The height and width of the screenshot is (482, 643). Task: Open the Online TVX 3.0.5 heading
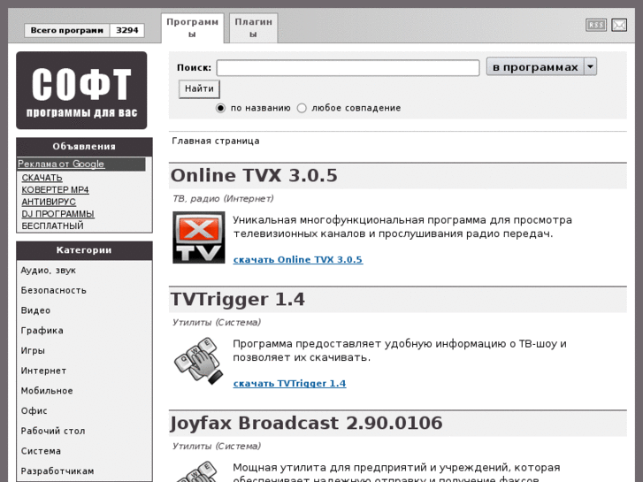click(254, 176)
